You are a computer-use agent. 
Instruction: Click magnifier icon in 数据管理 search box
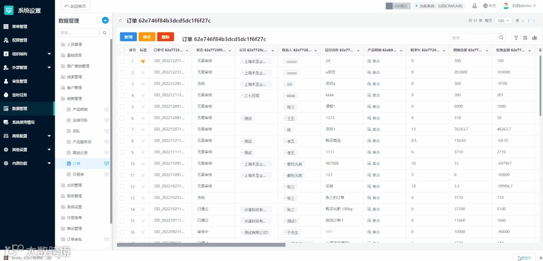pyautogui.click(x=105, y=33)
